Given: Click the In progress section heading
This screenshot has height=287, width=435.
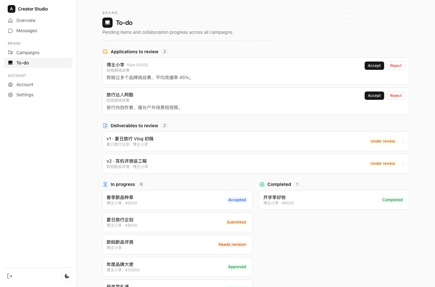Looking at the screenshot, I should point(123,184).
